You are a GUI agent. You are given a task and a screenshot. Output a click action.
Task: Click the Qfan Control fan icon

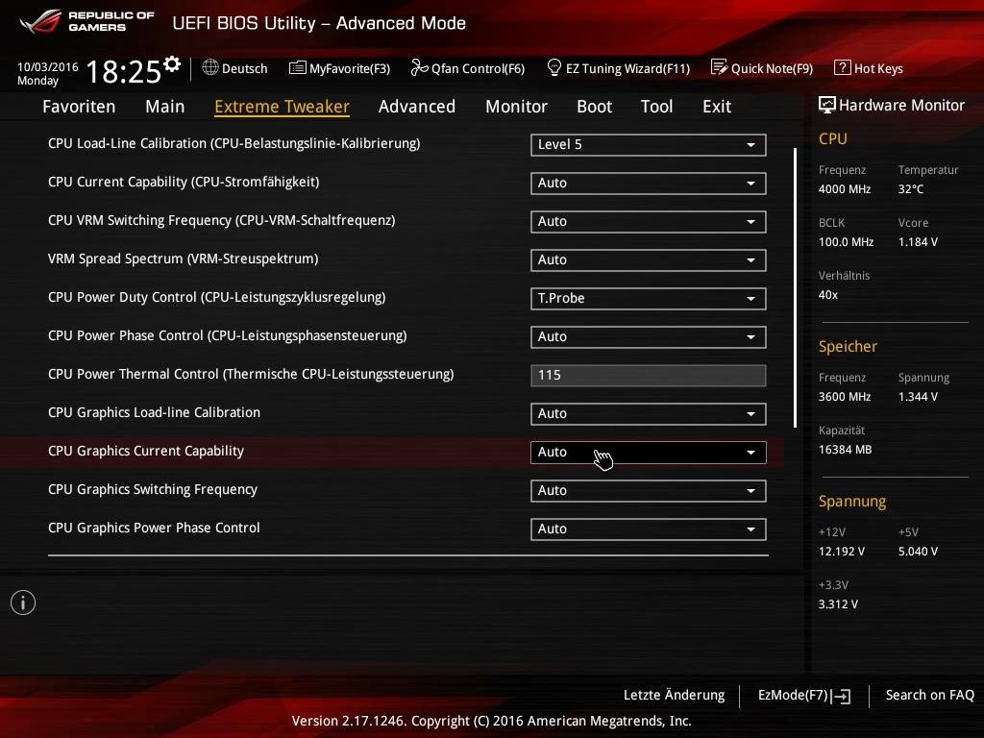pyautogui.click(x=419, y=67)
